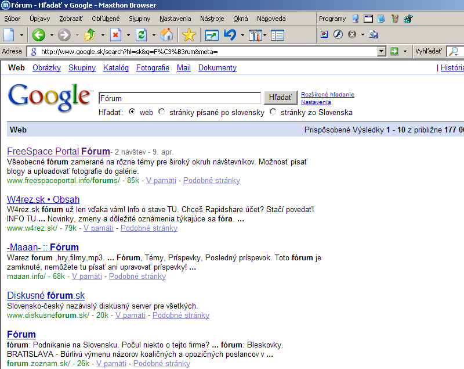Open the Diskusné fórum.sk result

point(46,296)
